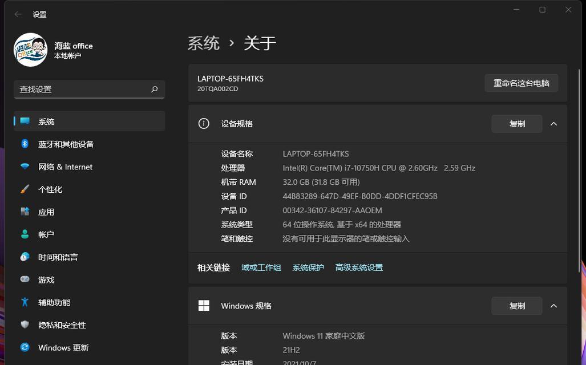The image size is (586, 365).
Task: Select the 系统 monitor icon in sidebar
Action: click(x=25, y=121)
